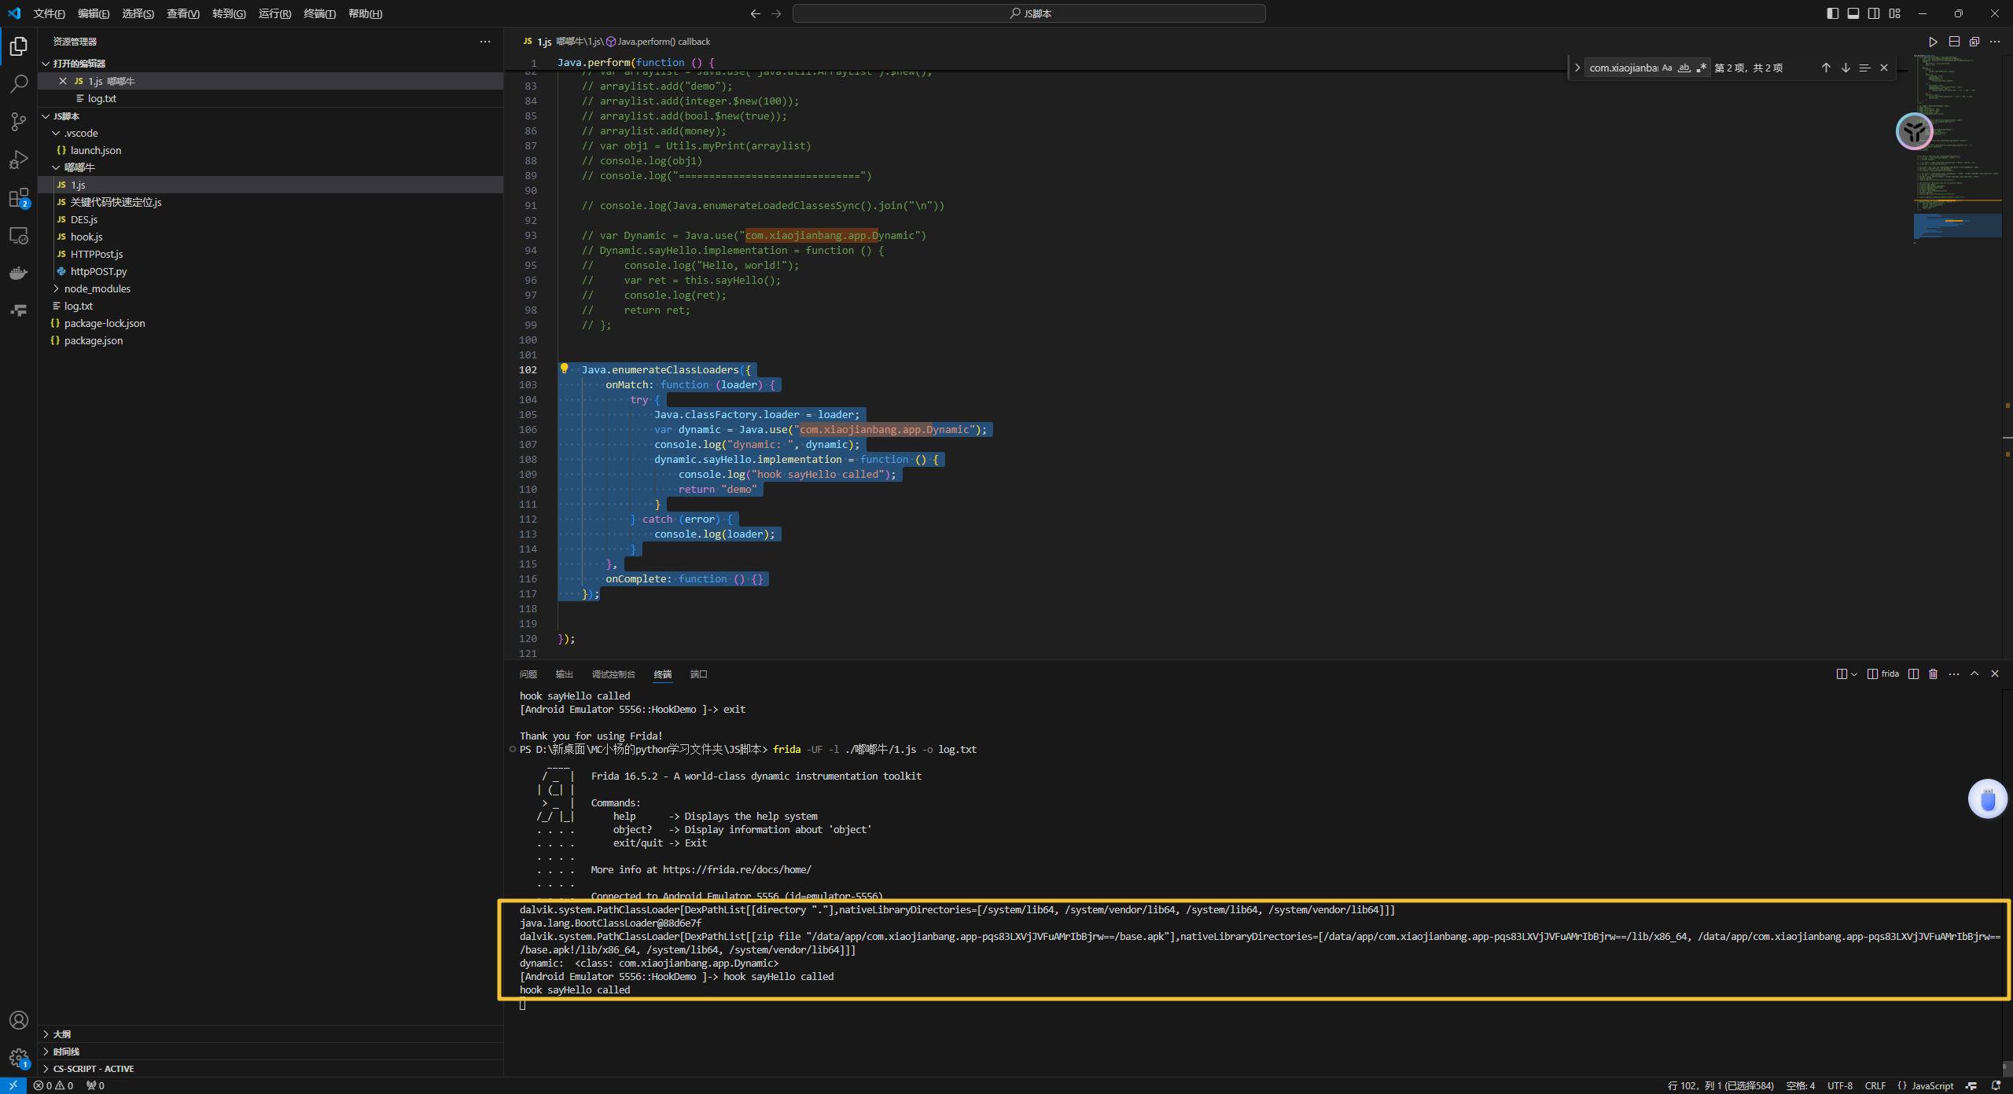Open the Extensions view

[19, 197]
